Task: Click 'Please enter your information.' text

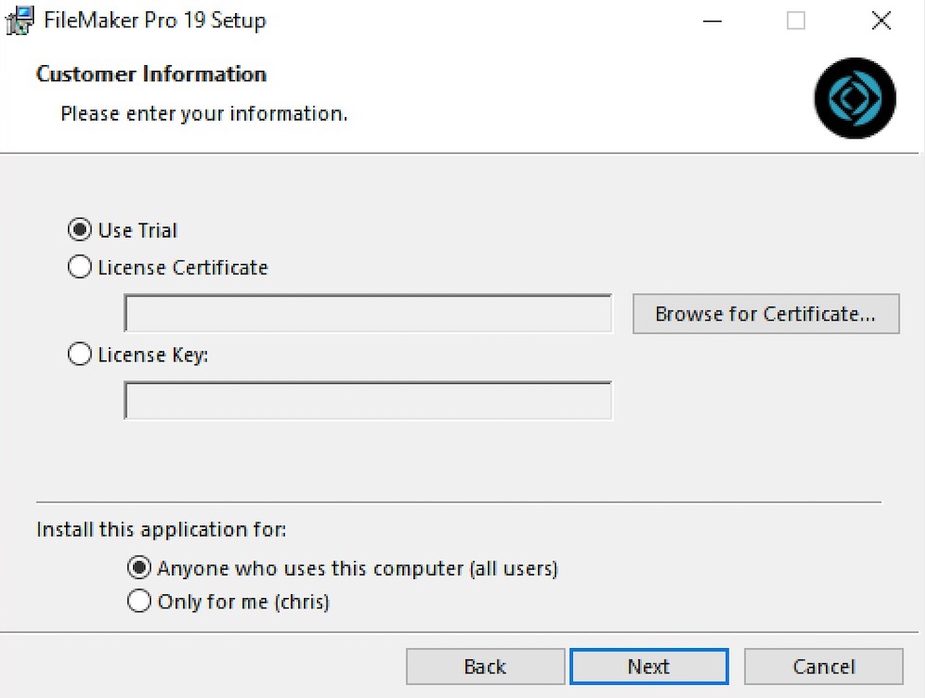Action: pos(204,113)
